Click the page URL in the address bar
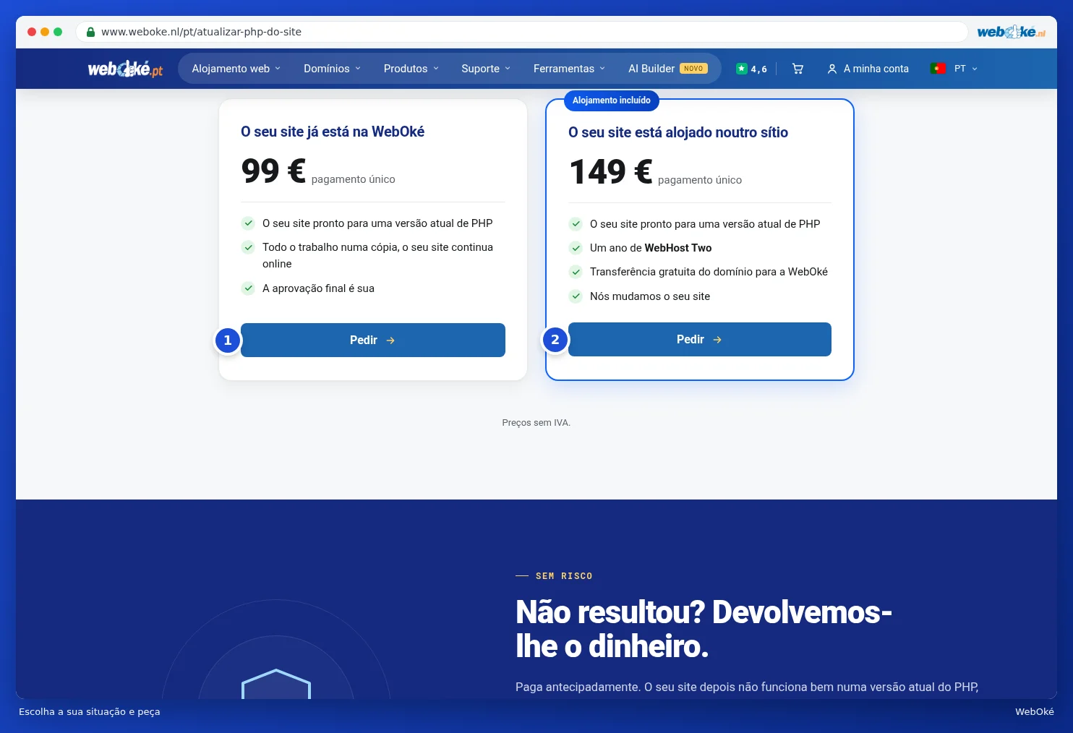This screenshot has height=733, width=1073. [x=201, y=32]
